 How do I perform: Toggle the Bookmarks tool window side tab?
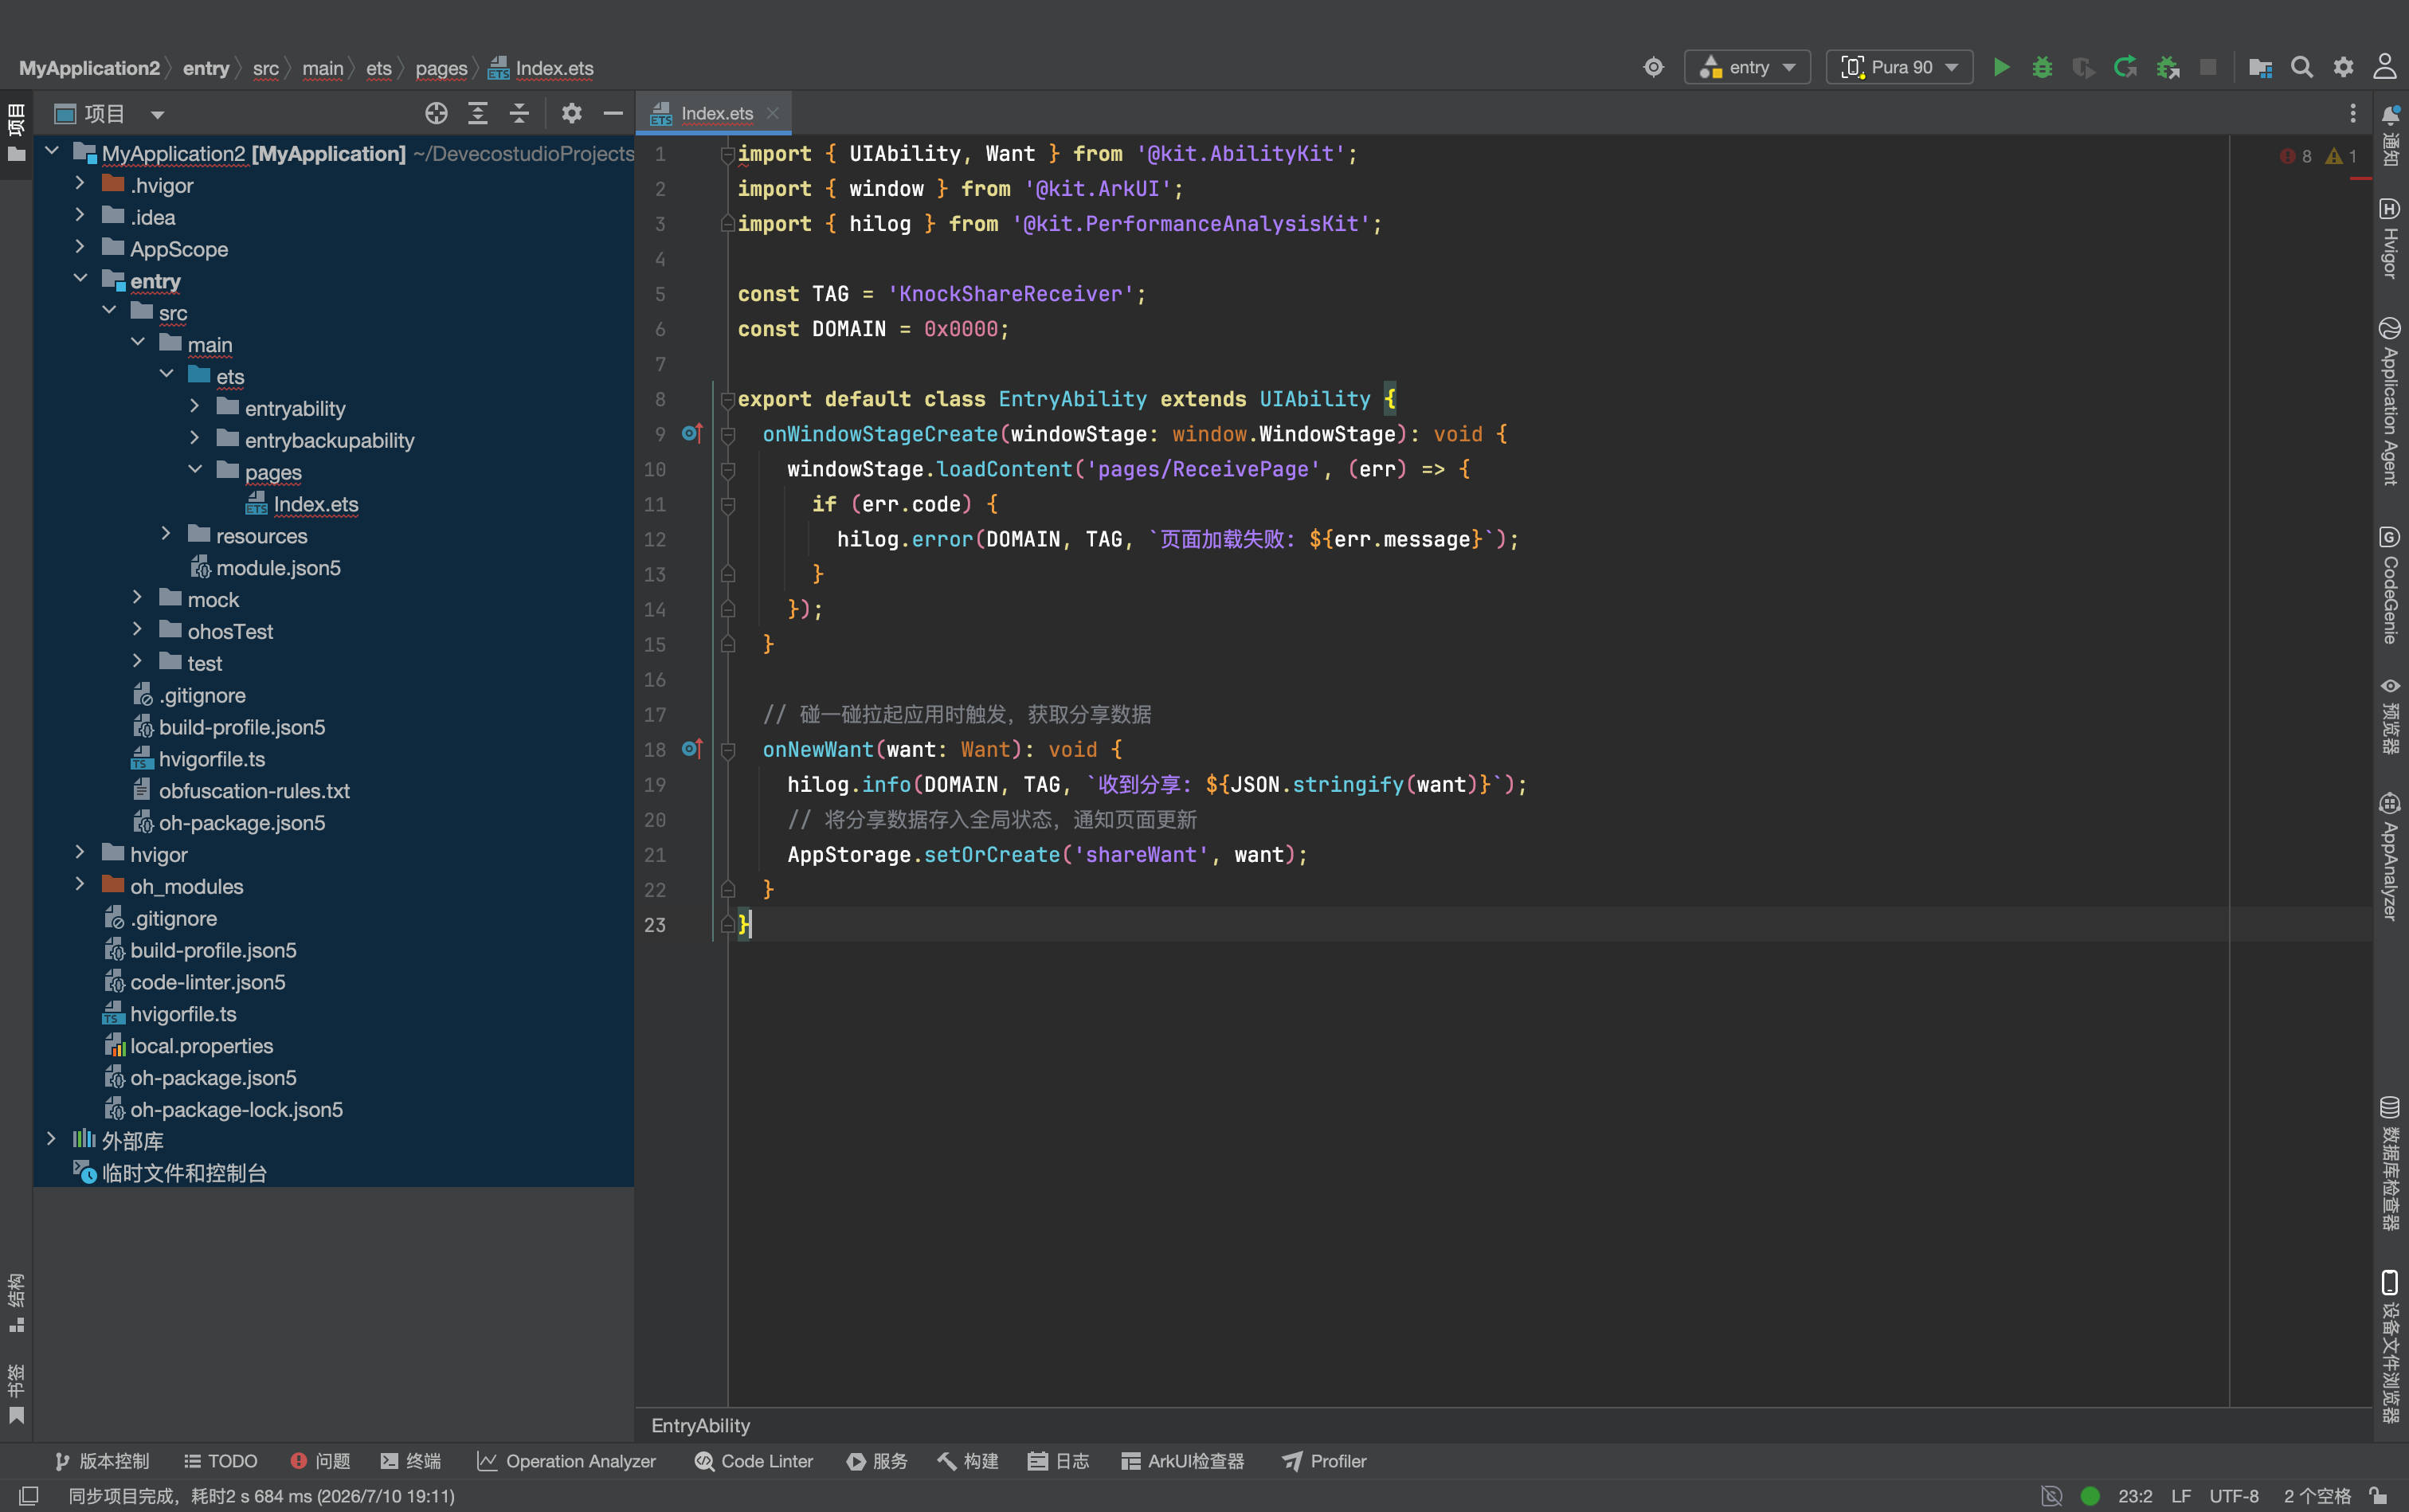pos(16,1393)
